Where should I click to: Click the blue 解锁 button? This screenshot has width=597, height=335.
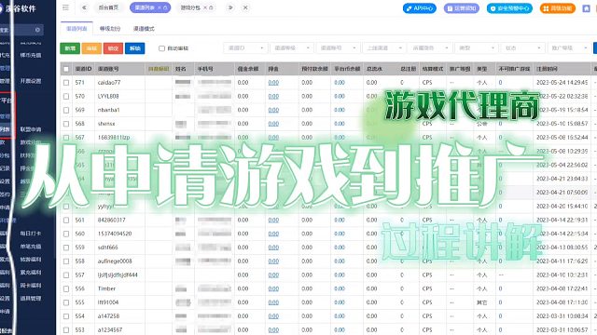[134, 48]
